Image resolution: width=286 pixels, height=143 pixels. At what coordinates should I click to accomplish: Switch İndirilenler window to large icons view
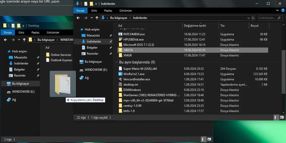point(282,117)
